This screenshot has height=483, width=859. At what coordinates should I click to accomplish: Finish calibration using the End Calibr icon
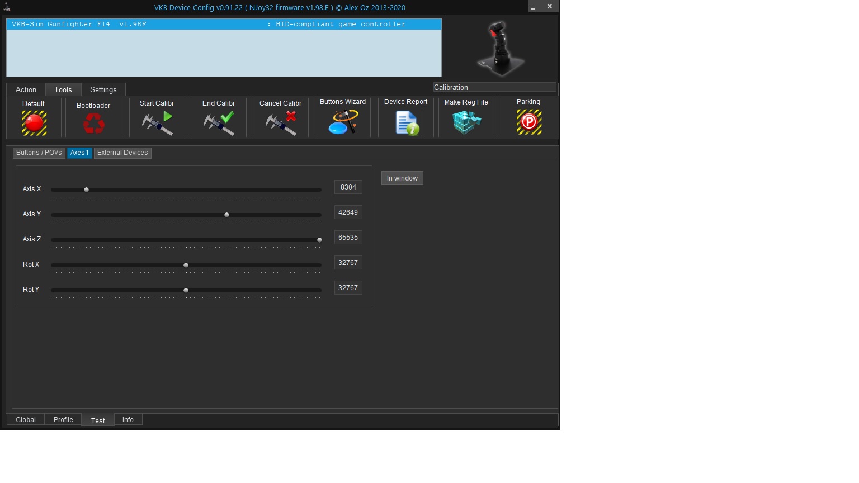click(219, 124)
